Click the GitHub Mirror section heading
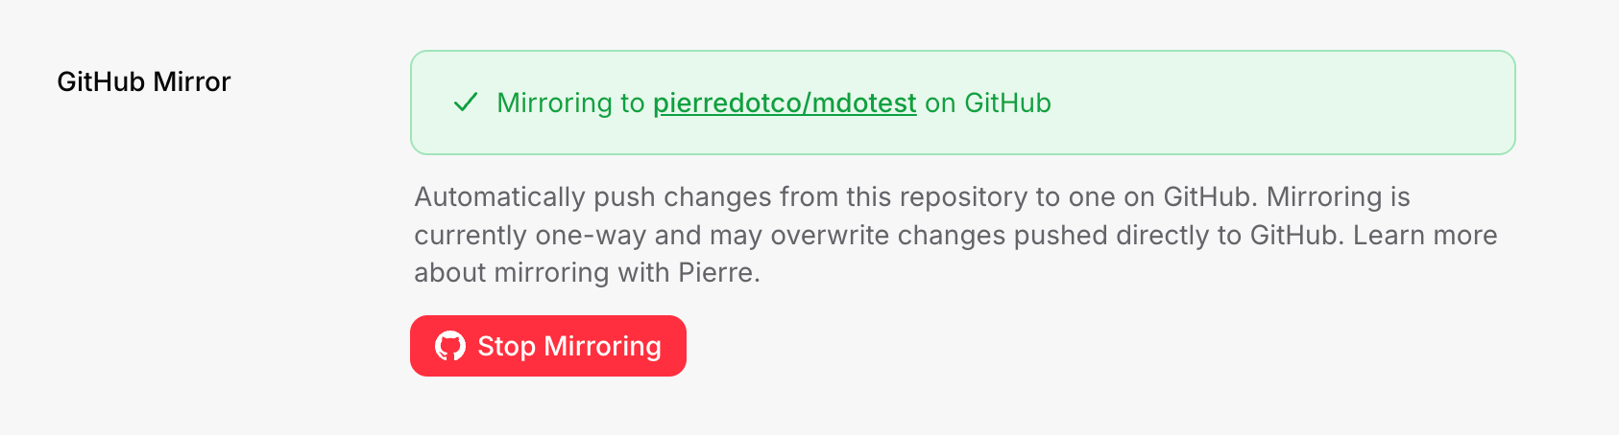Screen dimensions: 1619x435 click(x=144, y=81)
